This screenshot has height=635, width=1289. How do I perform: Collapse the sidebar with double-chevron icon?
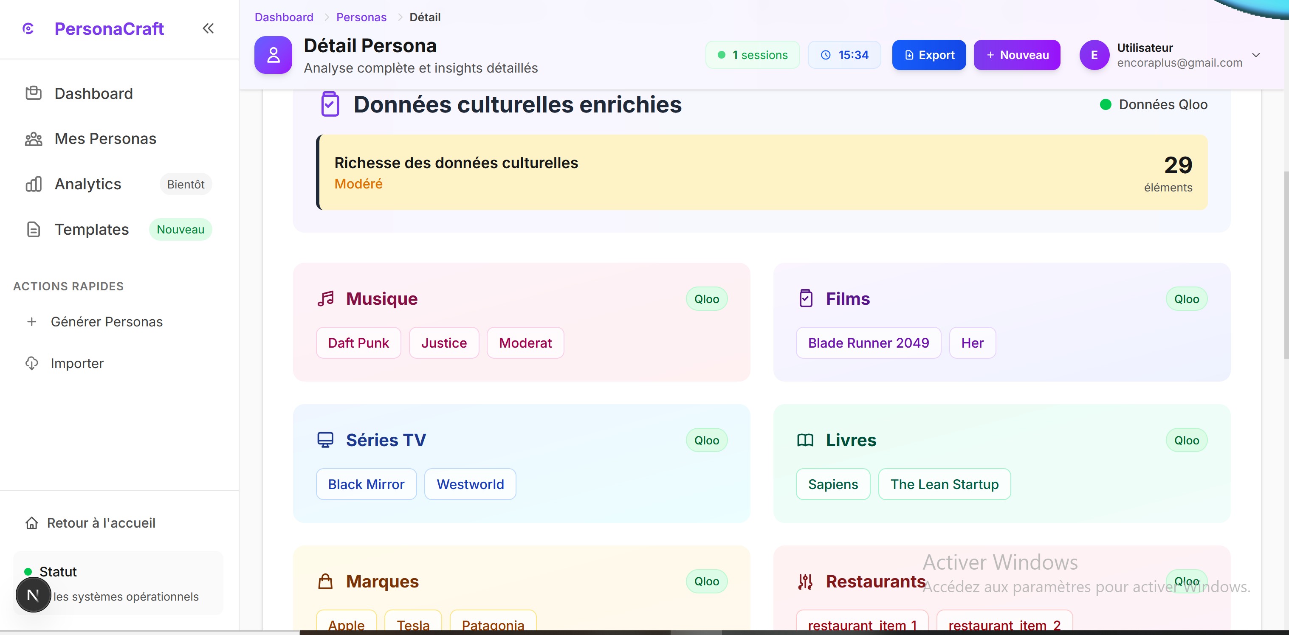tap(208, 28)
